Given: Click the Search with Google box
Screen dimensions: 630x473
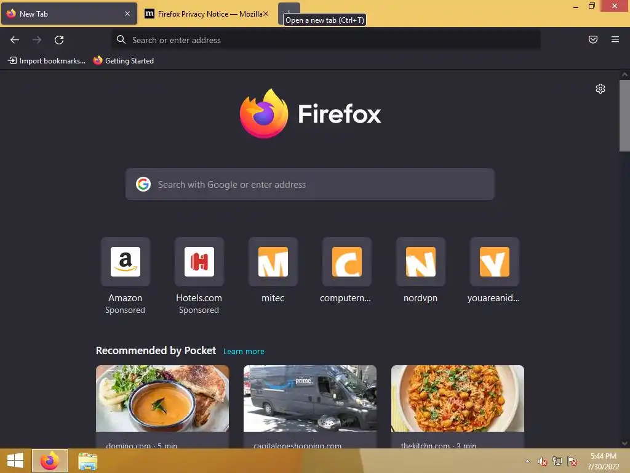Looking at the screenshot, I should click(310, 184).
